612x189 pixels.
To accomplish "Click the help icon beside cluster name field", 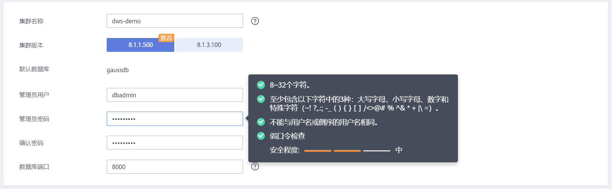I will [255, 21].
